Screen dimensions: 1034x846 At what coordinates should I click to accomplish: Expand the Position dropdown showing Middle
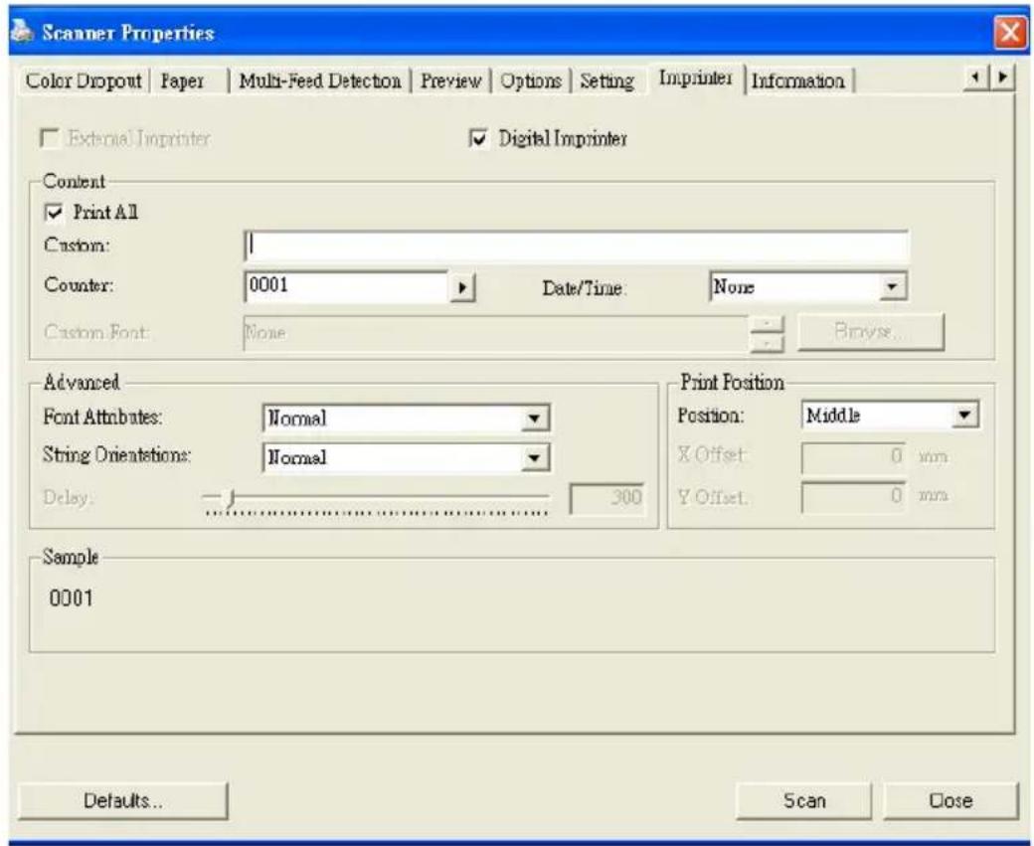[964, 416]
